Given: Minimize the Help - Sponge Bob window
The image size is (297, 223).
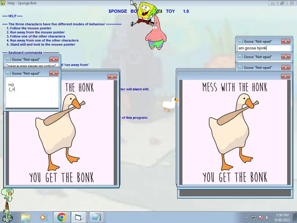Looking at the screenshot, I should point(273,3).
